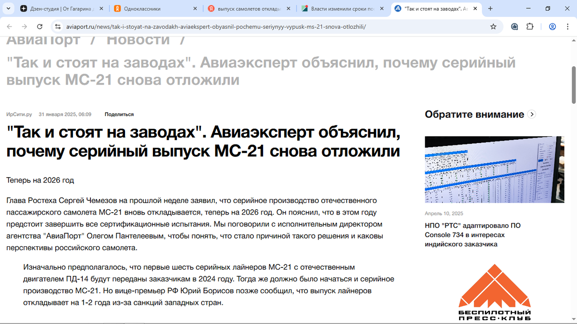Click the active tab's АвиаПорт favicon
The height and width of the screenshot is (324, 577).
[398, 9]
